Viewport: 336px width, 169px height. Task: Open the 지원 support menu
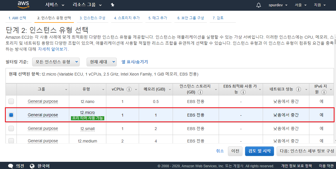tap(320, 5)
